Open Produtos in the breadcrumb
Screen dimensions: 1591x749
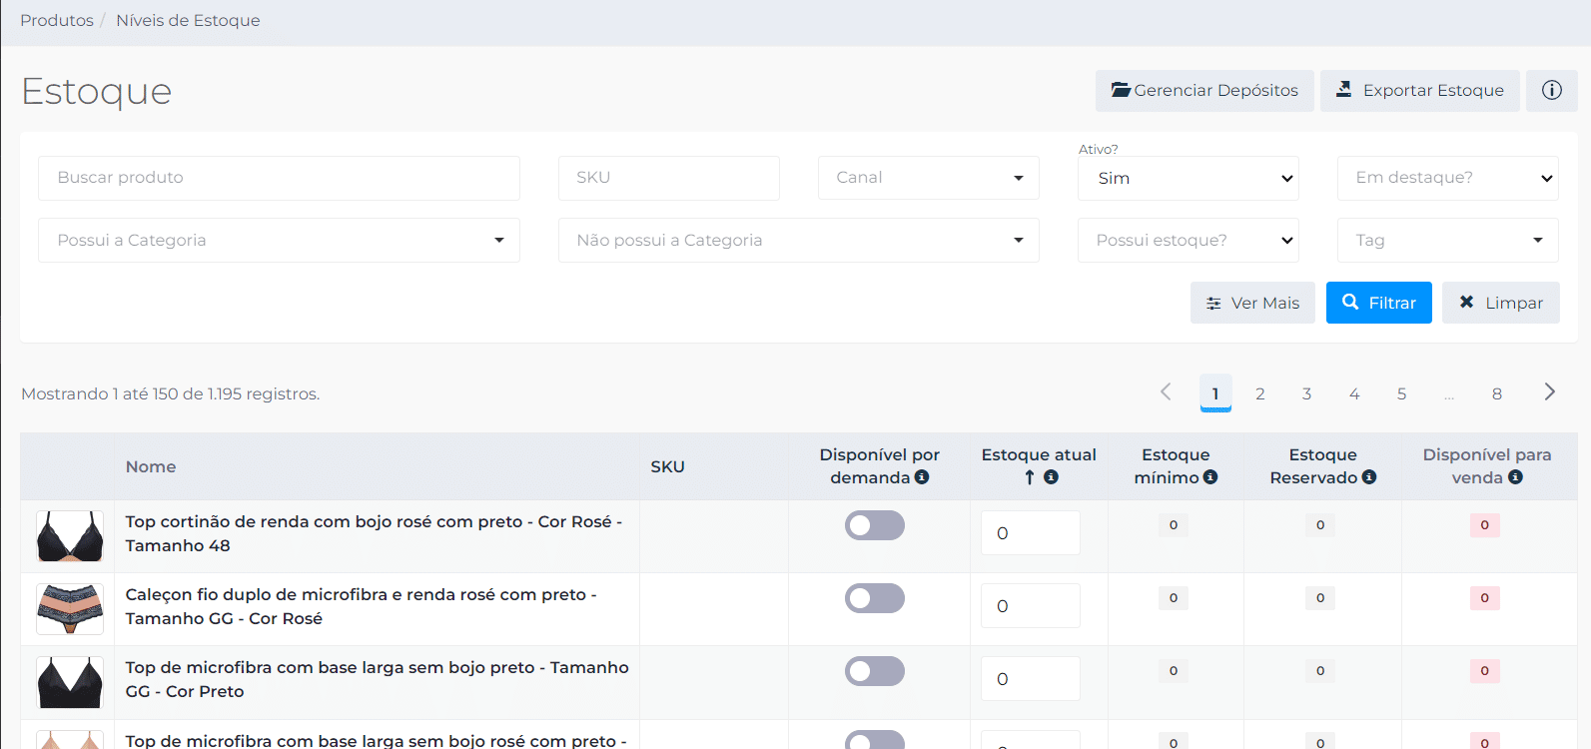click(57, 20)
